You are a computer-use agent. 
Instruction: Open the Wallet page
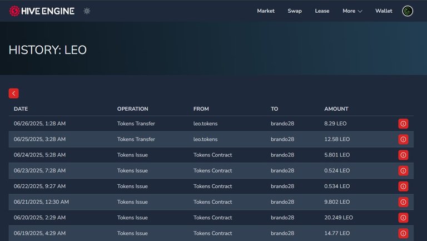(x=384, y=11)
